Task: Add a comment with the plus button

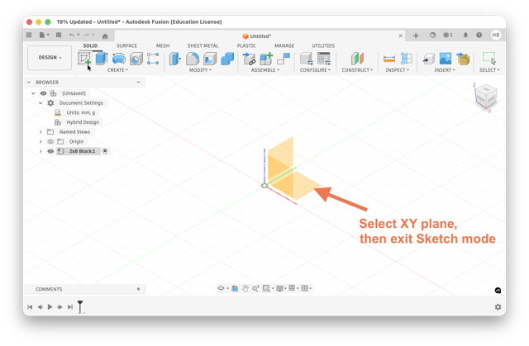Action: point(138,289)
